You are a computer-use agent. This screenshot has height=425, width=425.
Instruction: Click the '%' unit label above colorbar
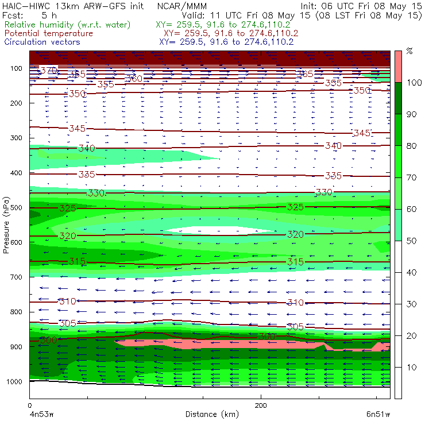409,51
